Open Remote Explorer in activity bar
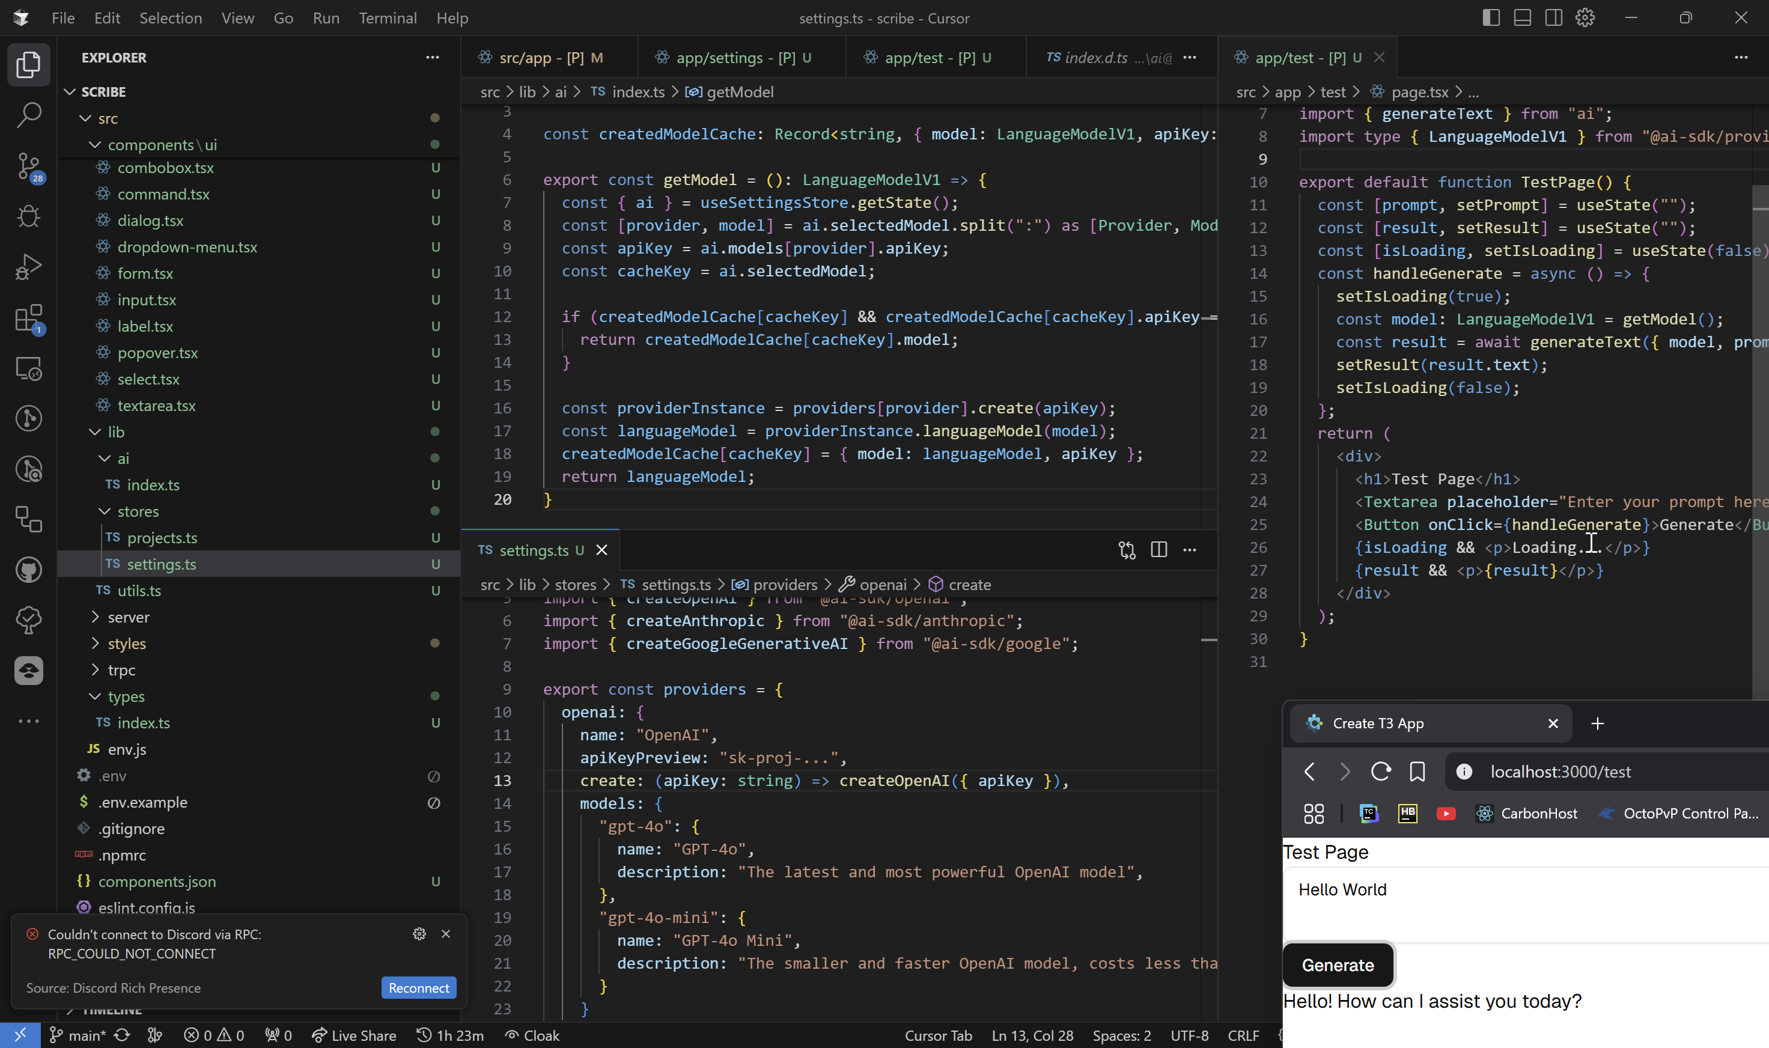The width and height of the screenshot is (1769, 1048). click(28, 368)
